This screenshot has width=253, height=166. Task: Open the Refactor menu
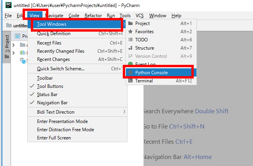pyautogui.click(x=93, y=16)
